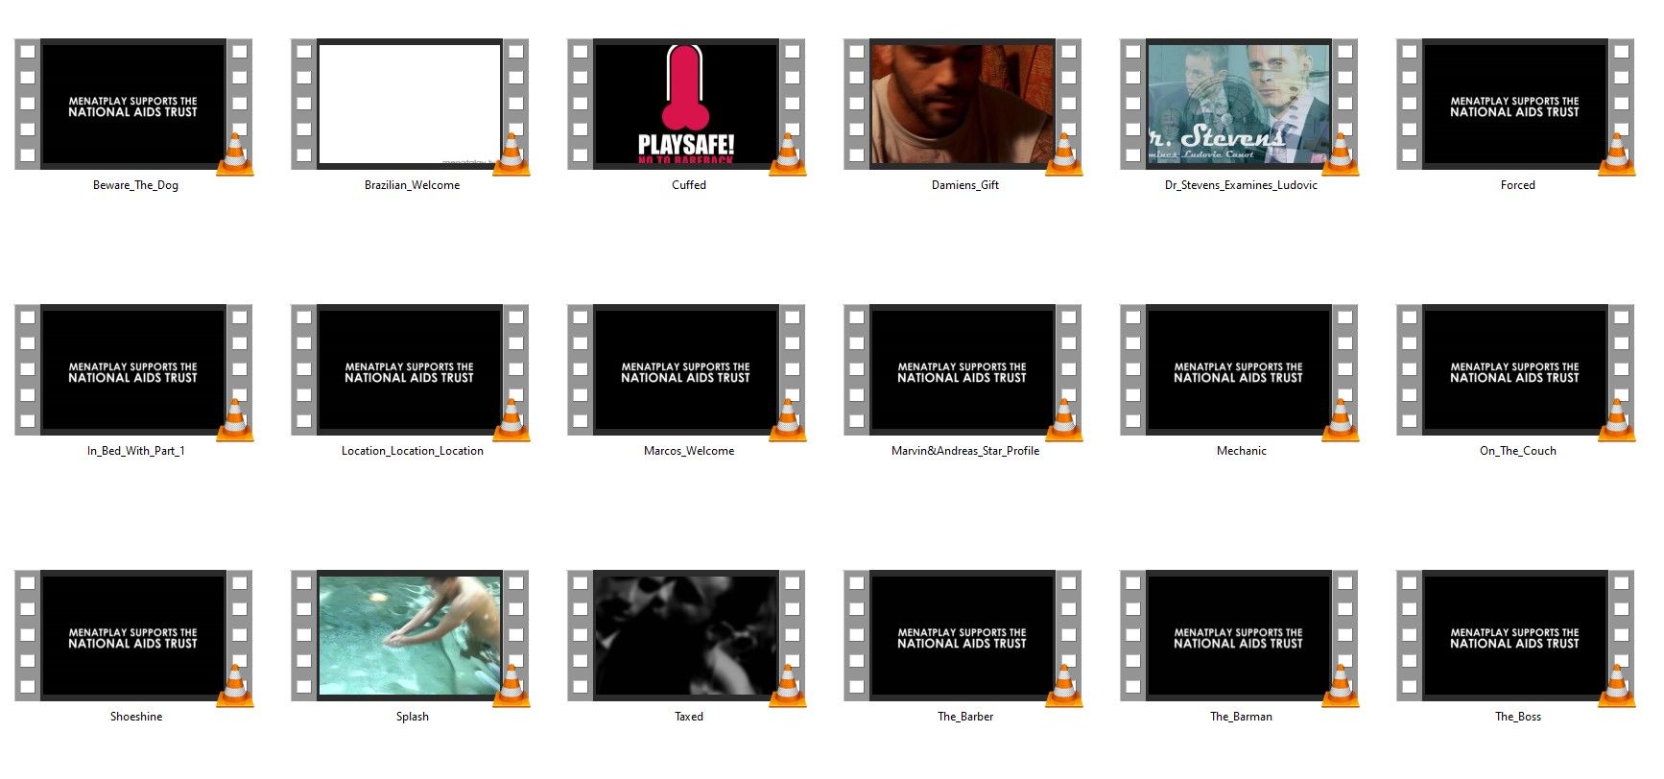Select the Splash video thumbnail
Image resolution: width=1664 pixels, height=779 pixels.
pyautogui.click(x=410, y=635)
